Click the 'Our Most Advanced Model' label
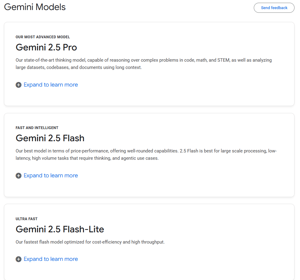 43,37
